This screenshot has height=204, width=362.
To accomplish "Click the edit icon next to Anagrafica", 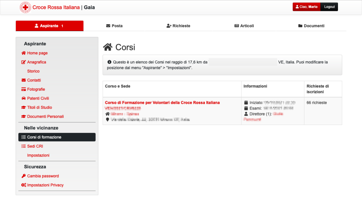I will [x=24, y=62].
